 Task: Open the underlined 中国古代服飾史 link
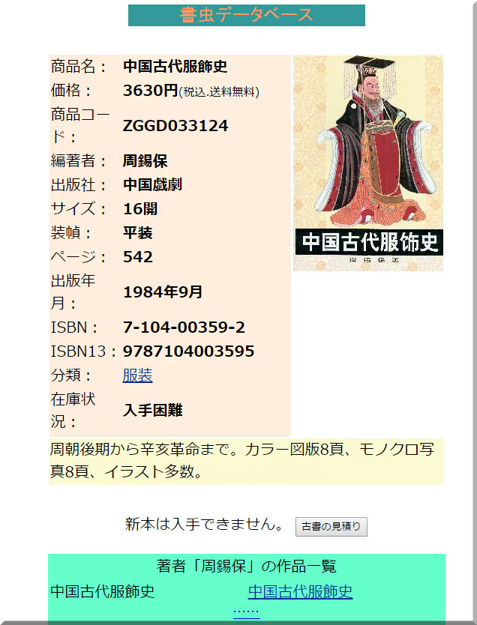click(x=300, y=591)
